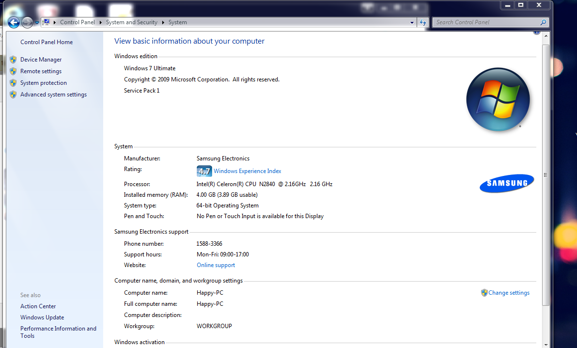Click the Windows 7 logo orb
This screenshot has width=577, height=348.
click(x=498, y=99)
